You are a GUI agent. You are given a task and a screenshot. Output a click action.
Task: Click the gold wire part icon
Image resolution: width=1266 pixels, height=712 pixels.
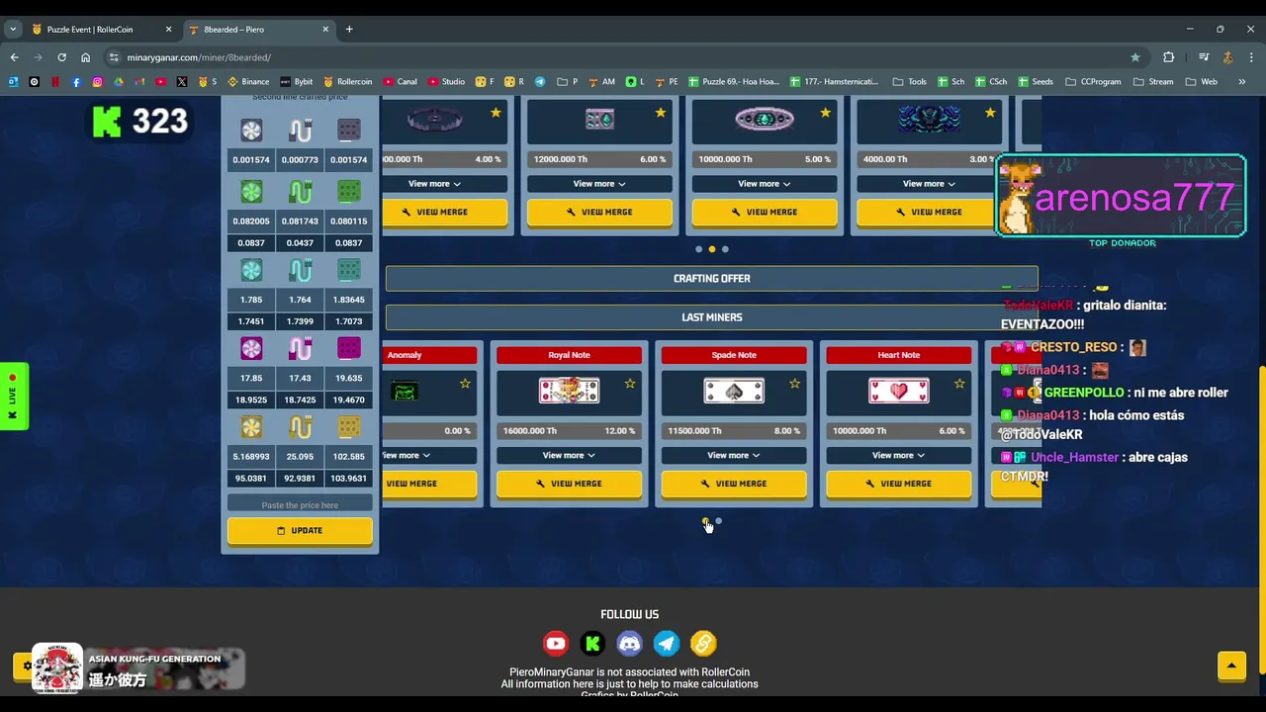click(300, 427)
